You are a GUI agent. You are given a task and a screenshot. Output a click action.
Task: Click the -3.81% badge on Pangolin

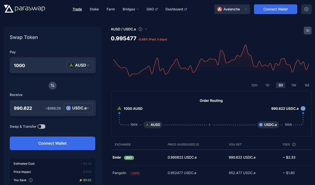click(135, 173)
